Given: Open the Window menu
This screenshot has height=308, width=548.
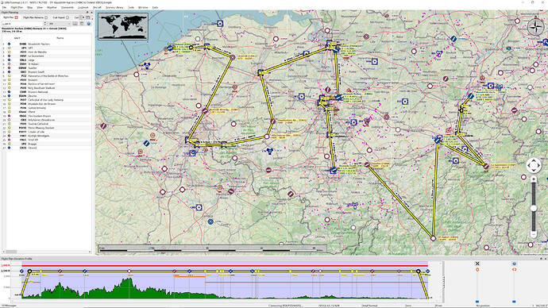Looking at the screenshot, I should 143,7.
